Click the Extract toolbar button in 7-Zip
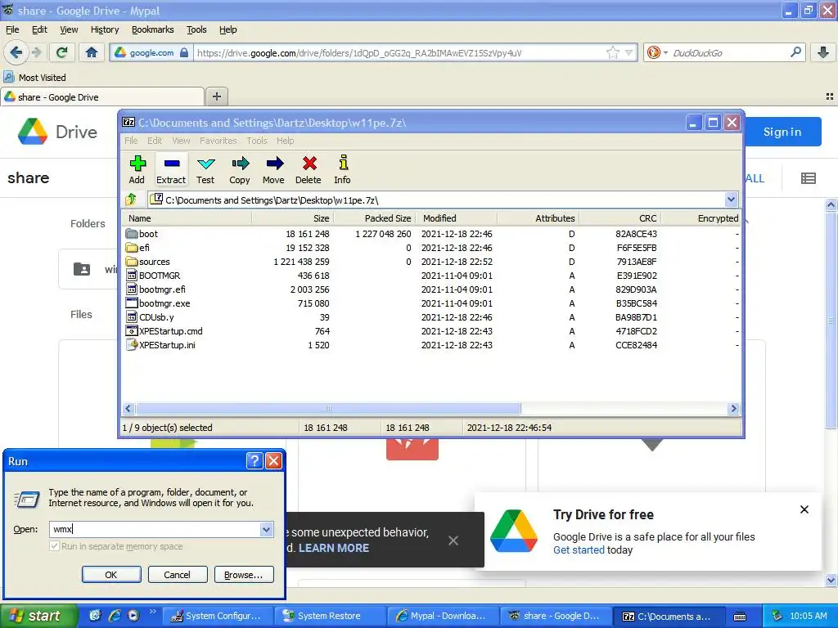 (171, 170)
